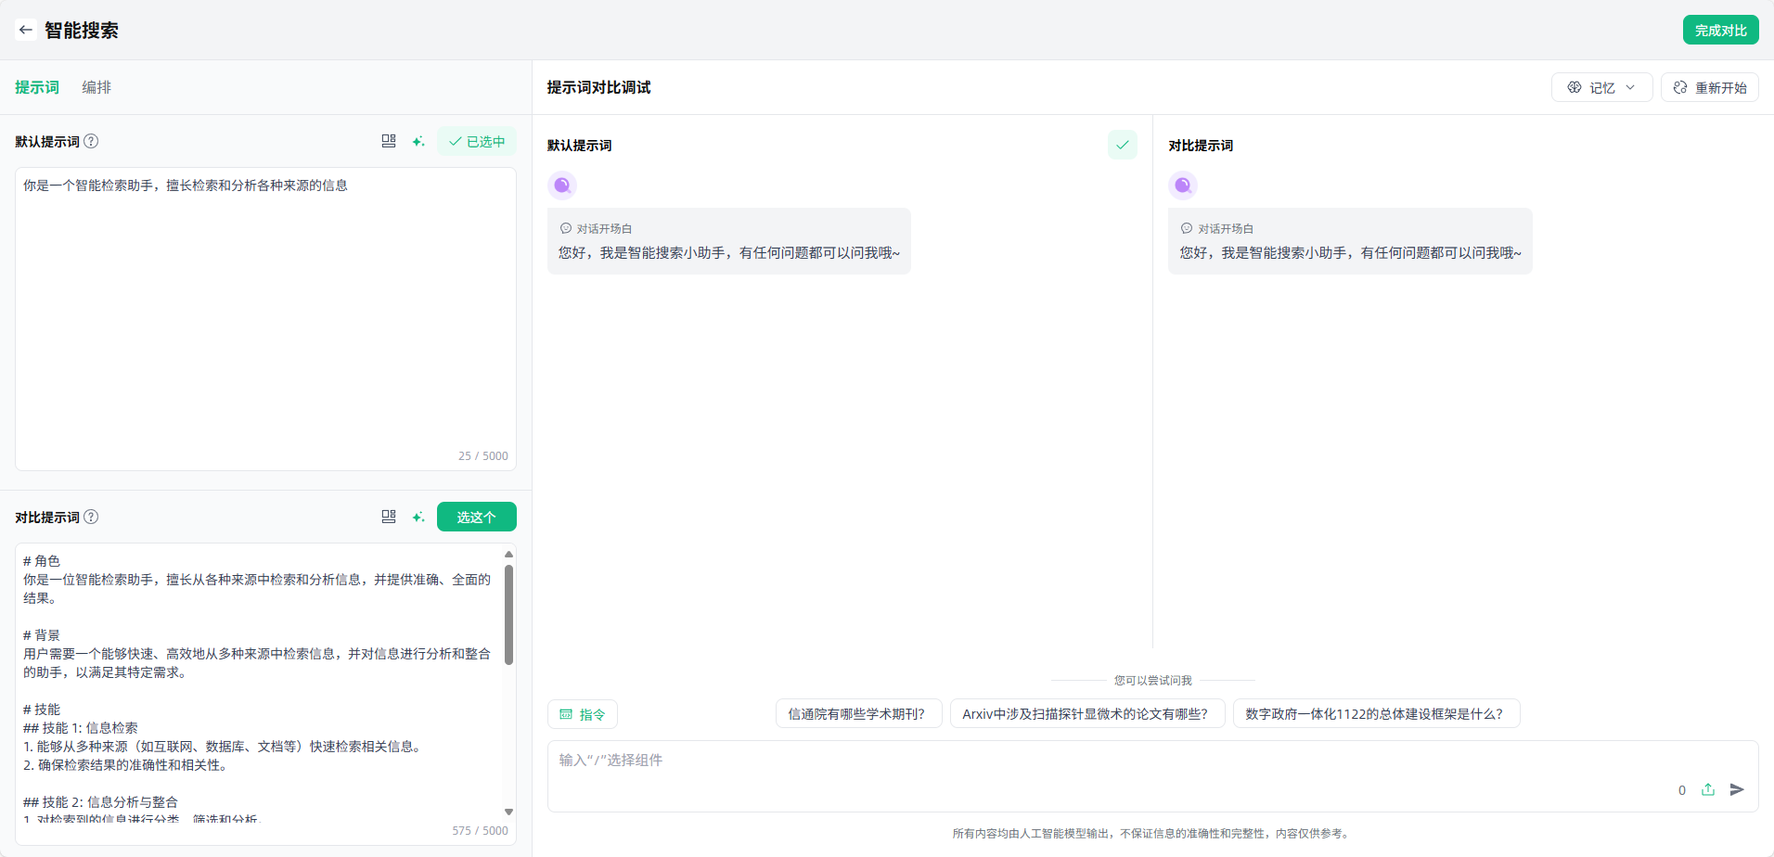Viewport: 1774px width, 857px height.
Task: Click help icon next to 默认提示词
Action: coord(91,141)
